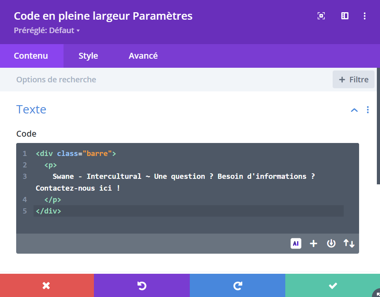Viewport: 380px width, 297px height.
Task: Open the Préréglé: Défaut preset dropdown
Action: (x=47, y=30)
